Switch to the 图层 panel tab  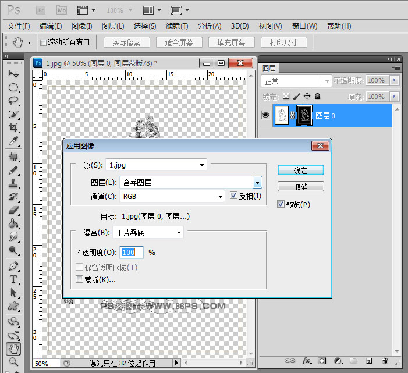(x=269, y=68)
